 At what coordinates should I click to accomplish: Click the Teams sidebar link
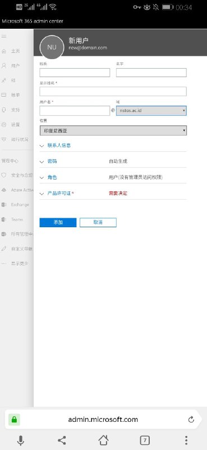[x=17, y=219]
